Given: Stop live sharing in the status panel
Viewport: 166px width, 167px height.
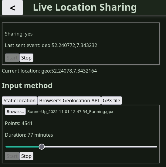Looking at the screenshot, I should (x=26, y=58).
